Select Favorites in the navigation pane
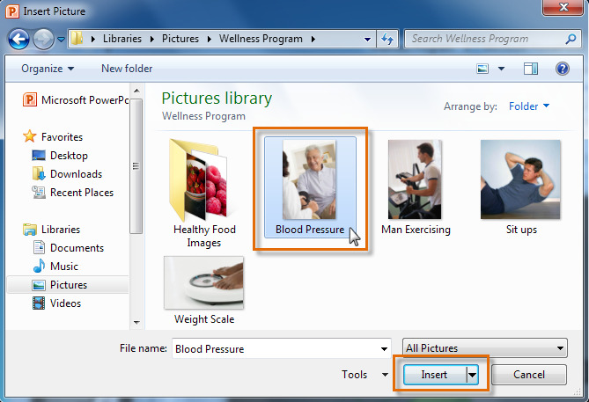The image size is (589, 402). tap(62, 137)
